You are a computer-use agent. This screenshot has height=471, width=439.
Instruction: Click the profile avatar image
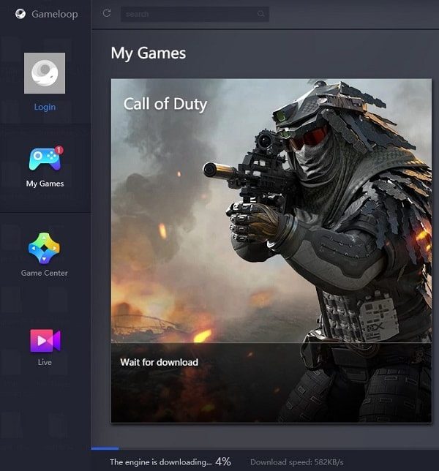45,73
